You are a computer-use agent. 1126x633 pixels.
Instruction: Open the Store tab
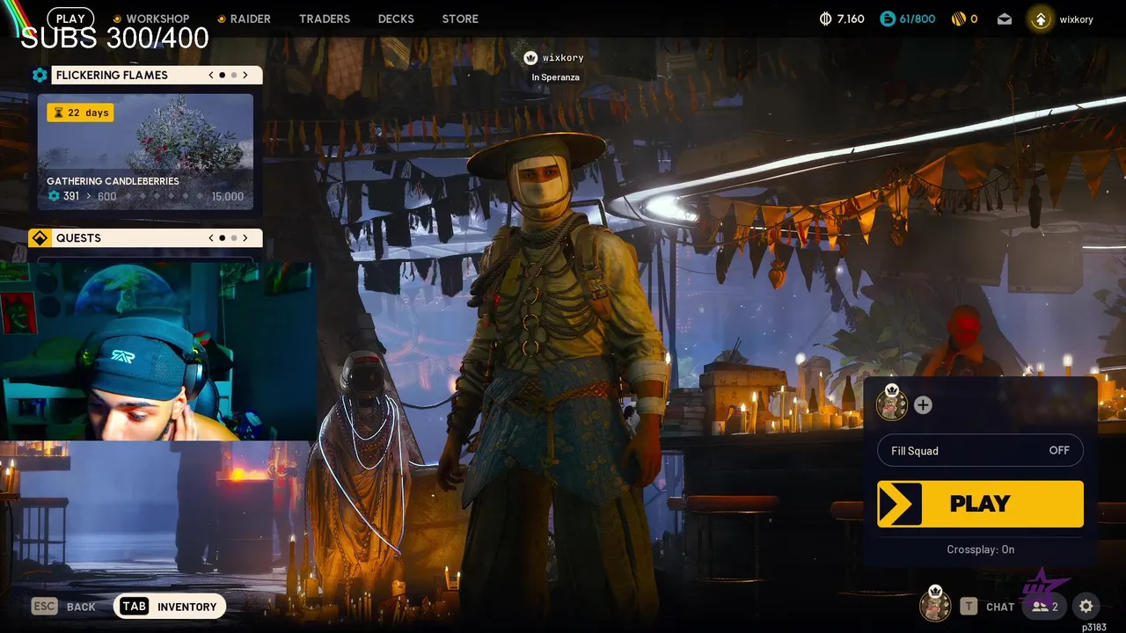460,18
